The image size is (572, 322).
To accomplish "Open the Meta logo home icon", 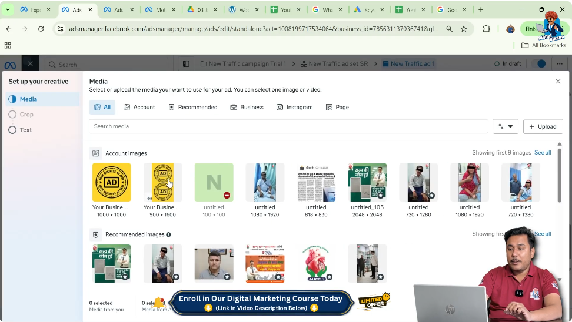I will coord(10,65).
